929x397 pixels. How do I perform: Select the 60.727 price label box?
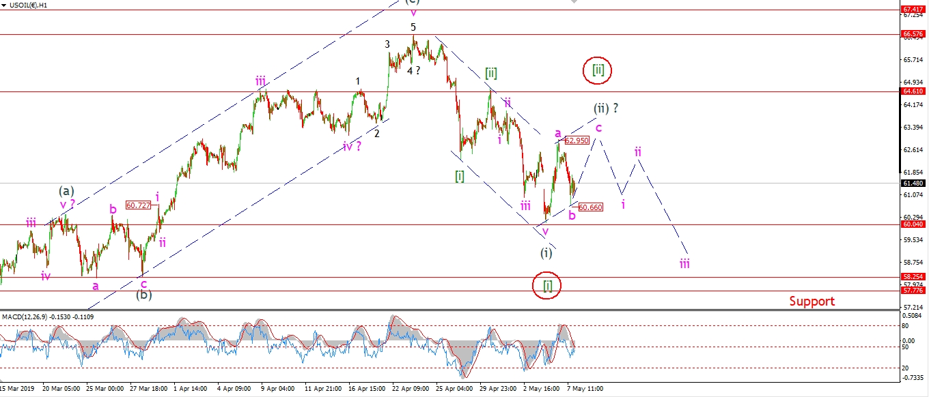tap(139, 205)
